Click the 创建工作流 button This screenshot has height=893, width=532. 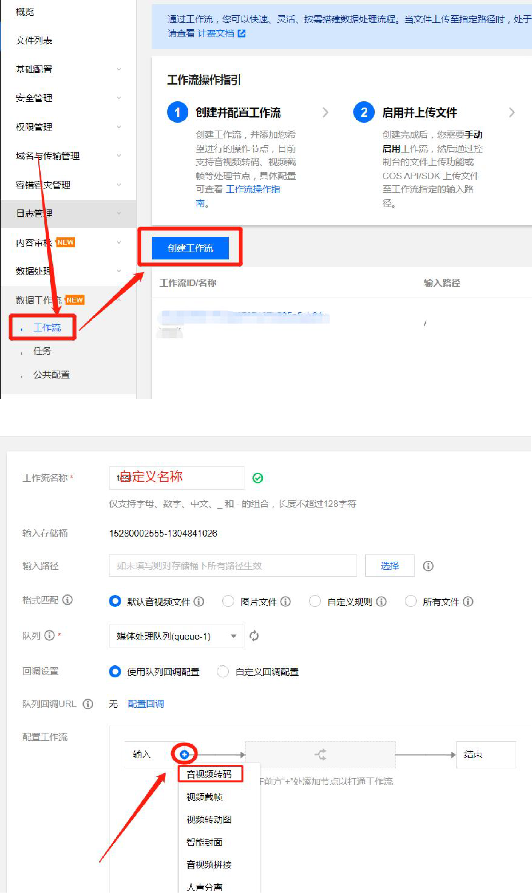(190, 248)
